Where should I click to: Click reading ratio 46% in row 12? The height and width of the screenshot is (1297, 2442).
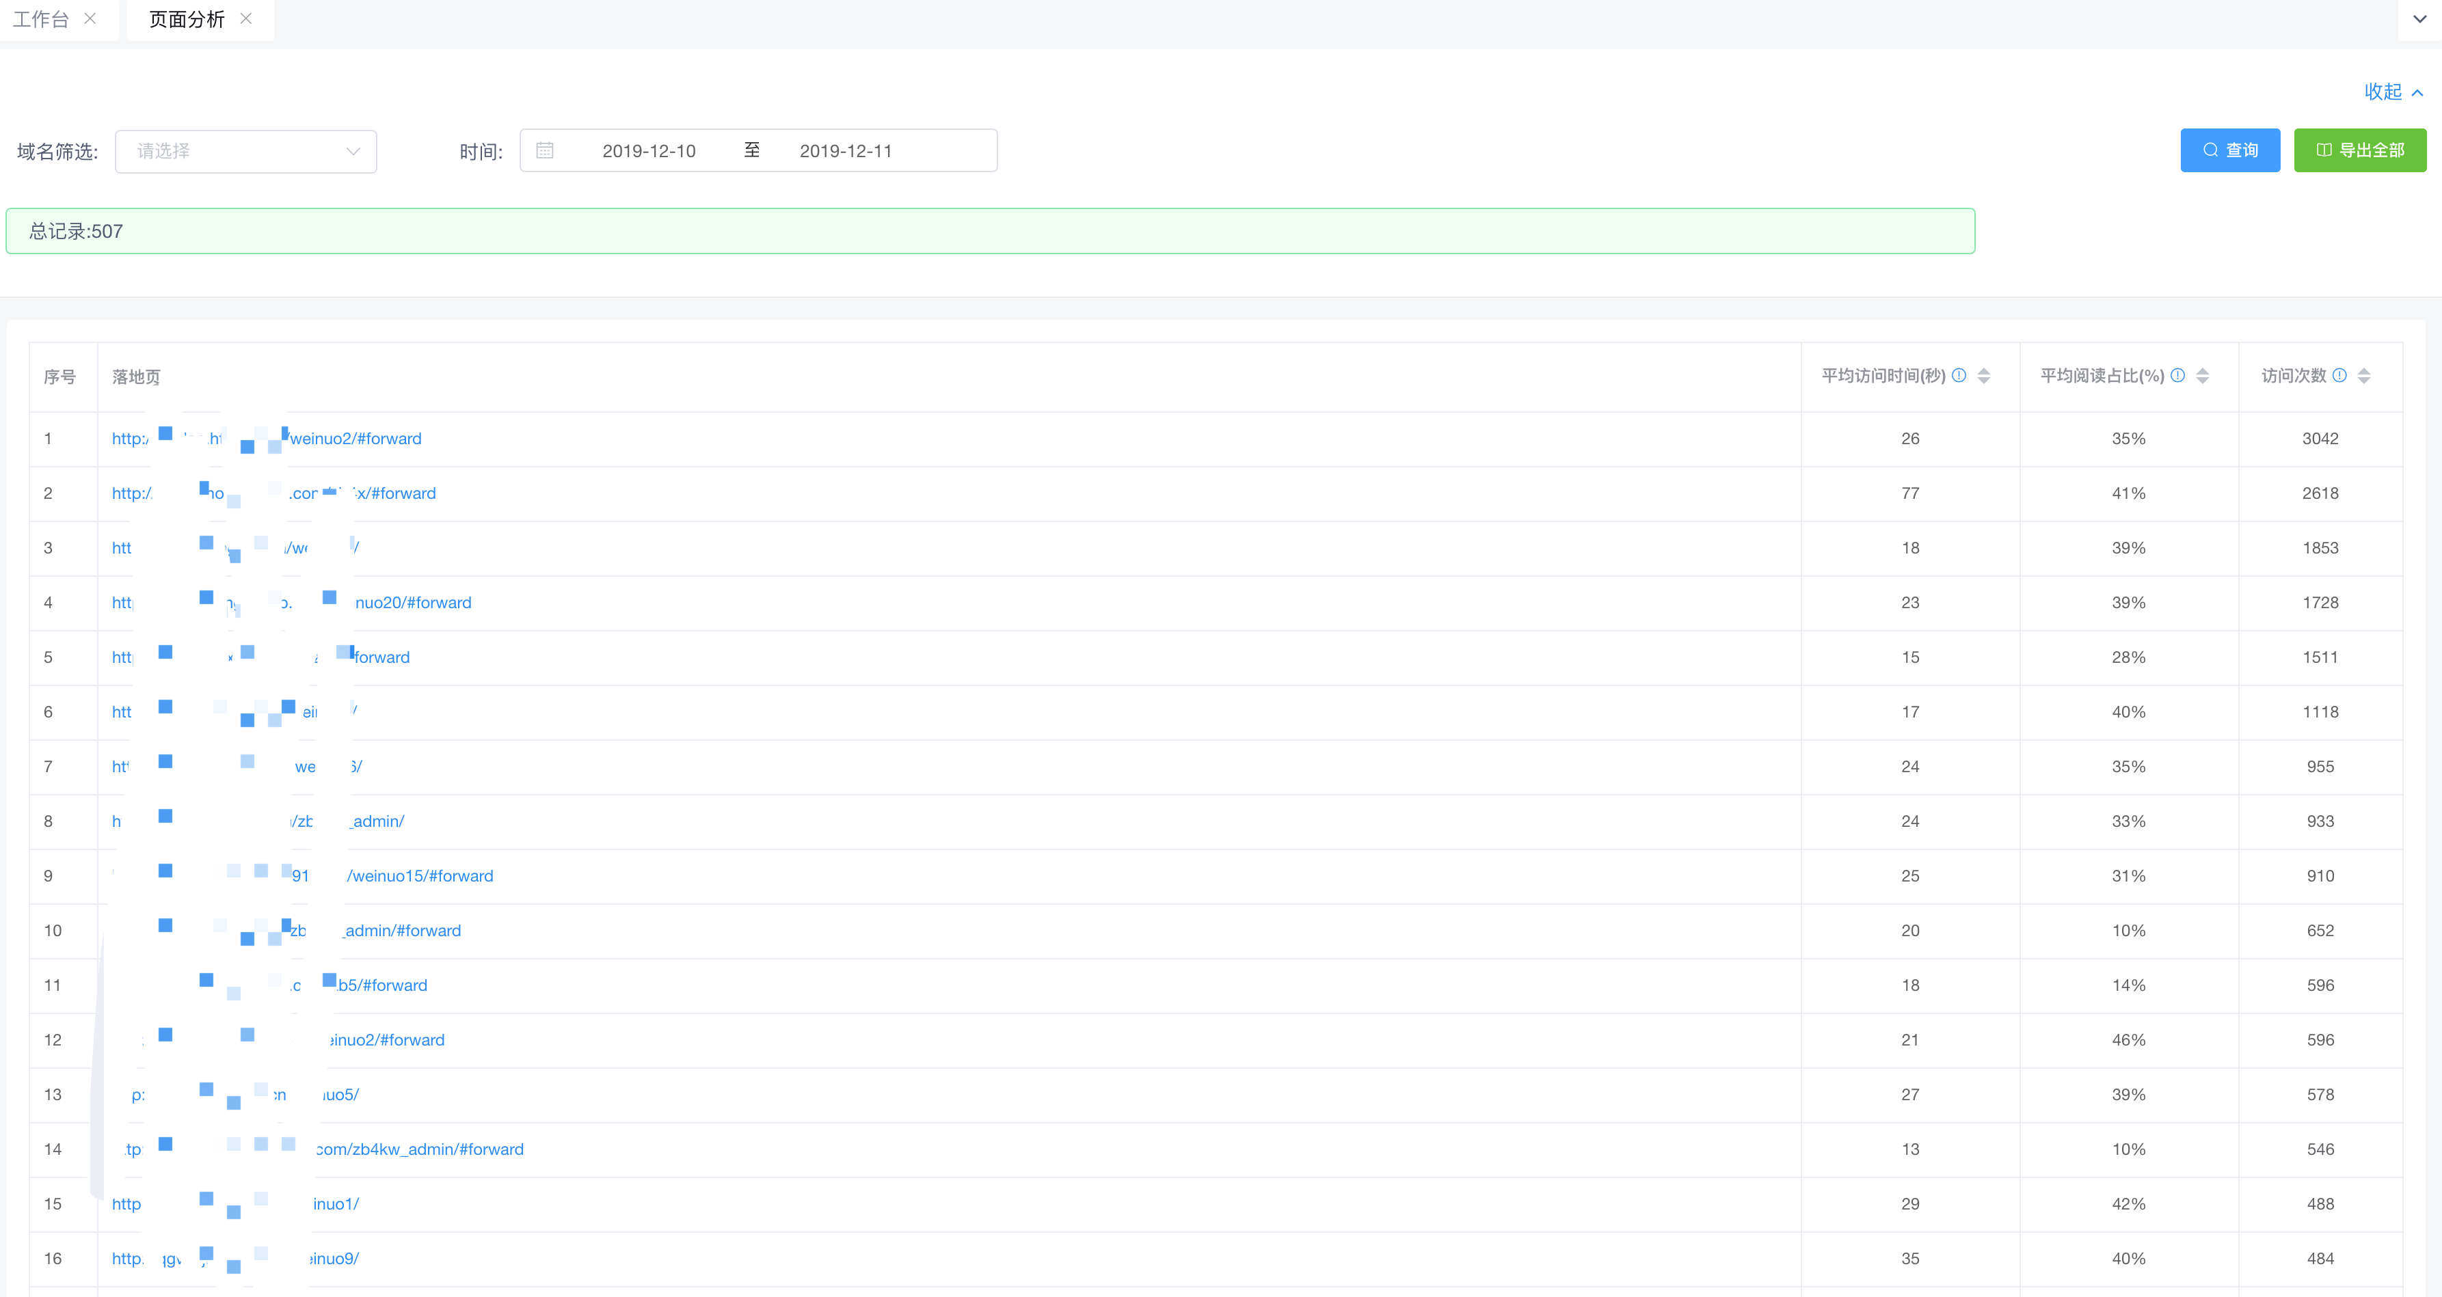pos(2128,1040)
